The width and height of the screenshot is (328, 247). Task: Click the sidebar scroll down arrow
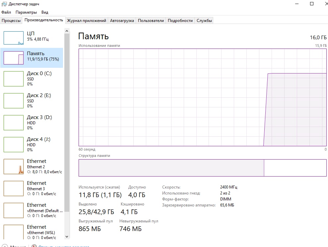pyautogui.click(x=67, y=236)
